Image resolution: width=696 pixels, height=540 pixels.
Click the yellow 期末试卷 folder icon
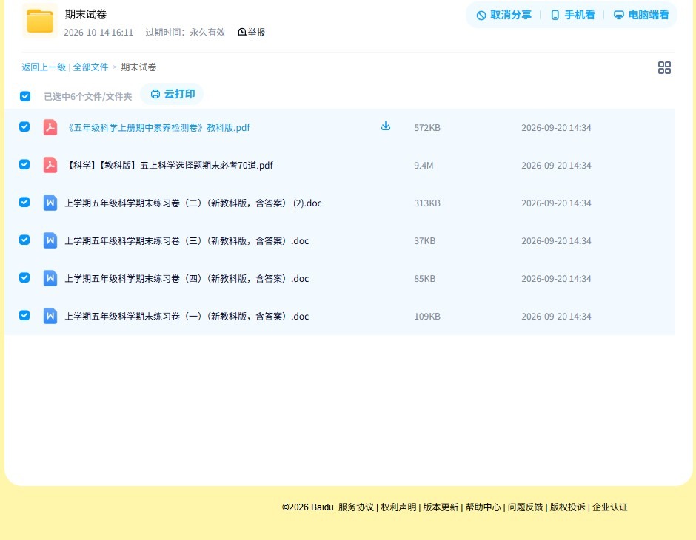pos(40,21)
